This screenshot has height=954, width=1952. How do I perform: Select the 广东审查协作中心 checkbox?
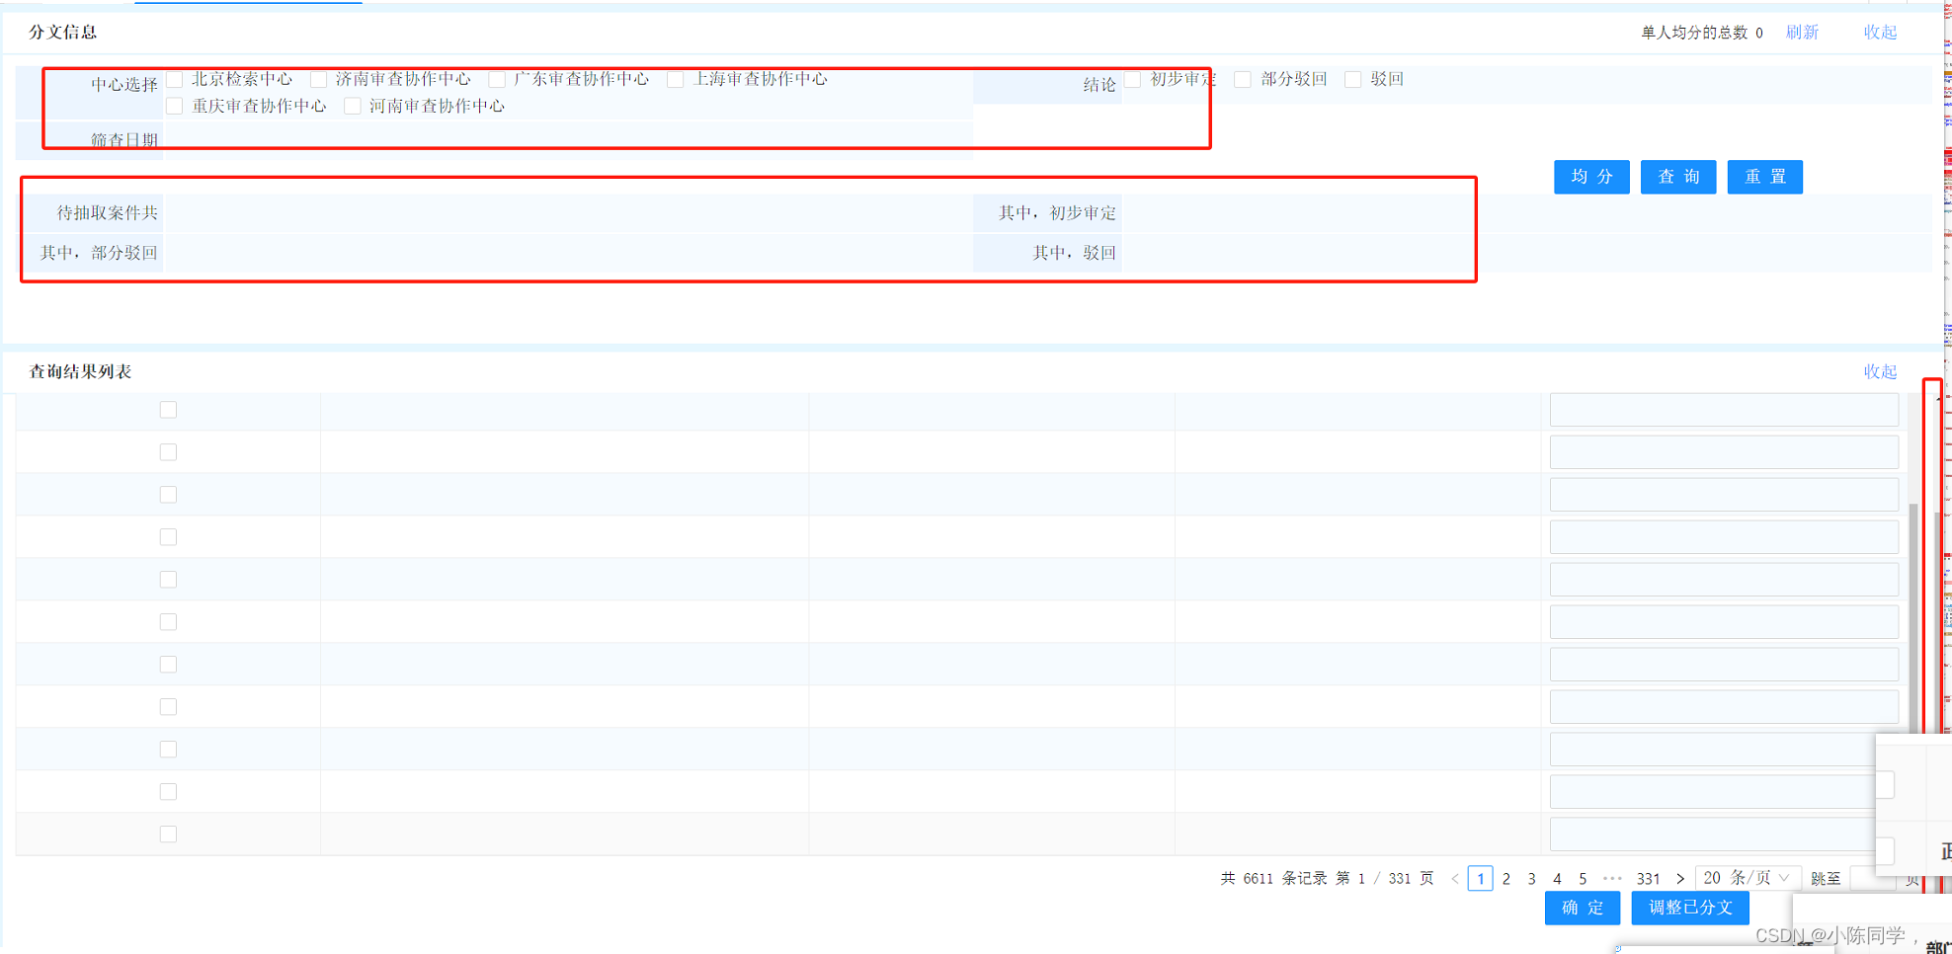tap(496, 79)
